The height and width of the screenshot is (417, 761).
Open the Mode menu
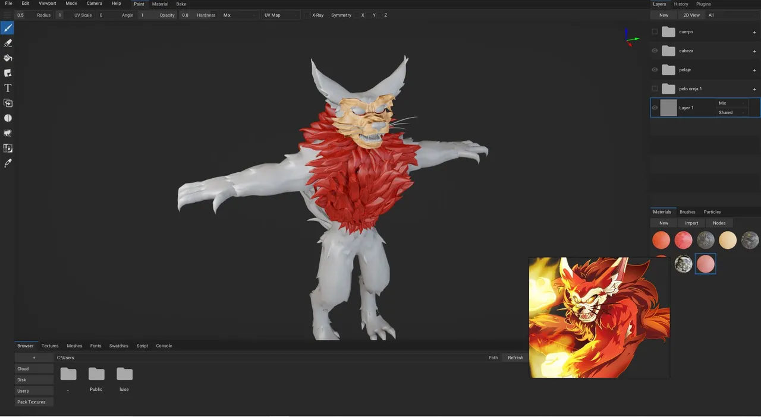[71, 4]
